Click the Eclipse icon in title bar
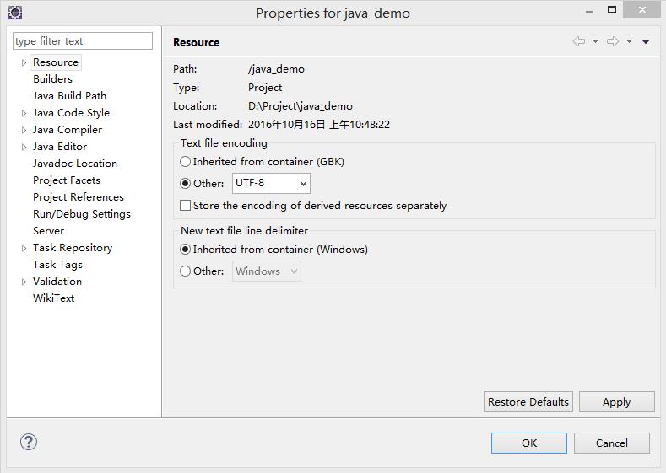 [x=14, y=13]
